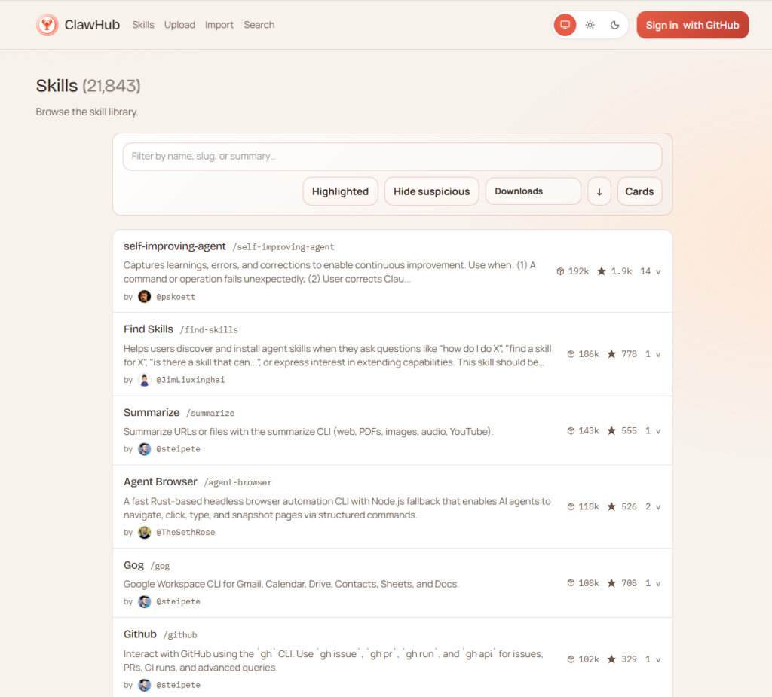Go to the Import page
This screenshot has width=772, height=697.
tap(219, 25)
